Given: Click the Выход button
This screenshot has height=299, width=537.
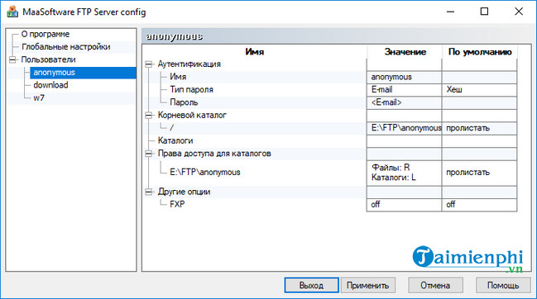Looking at the screenshot, I should coord(311,285).
